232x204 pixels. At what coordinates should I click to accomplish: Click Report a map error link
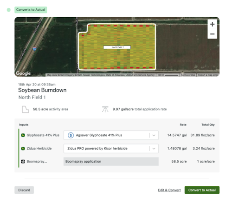coord(208,75)
